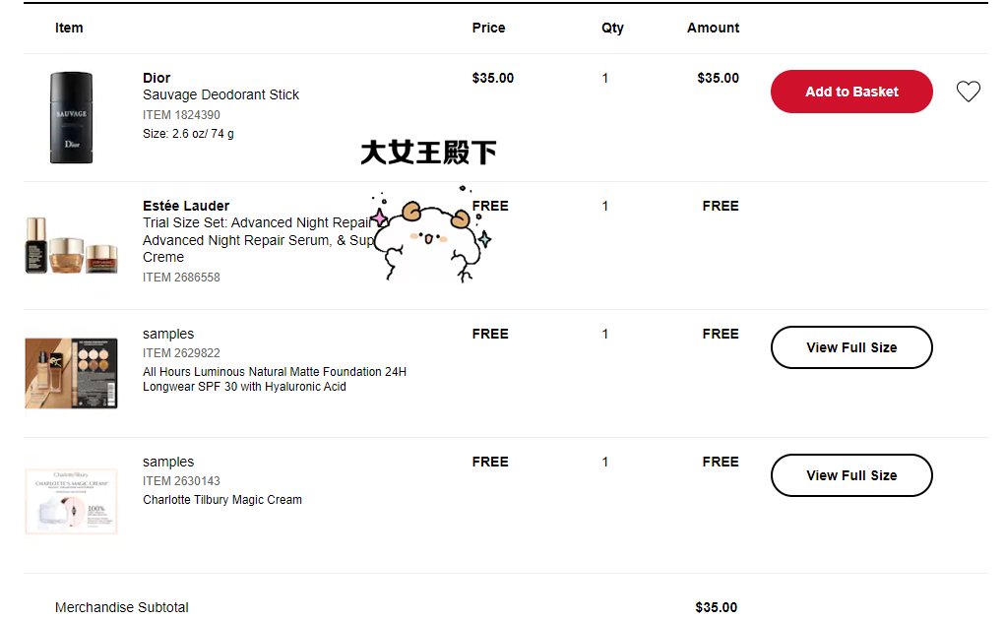
Task: Click the cartoon sheep sticker overlay
Action: tap(429, 239)
